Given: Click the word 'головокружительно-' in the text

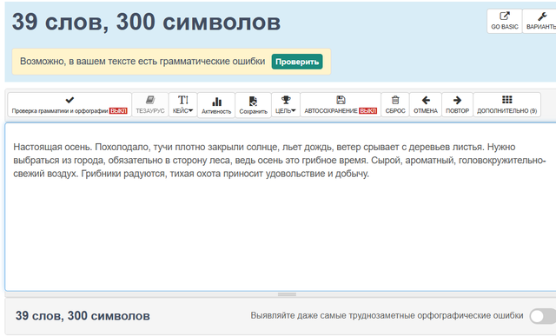Looking at the screenshot, I should pos(502,161).
